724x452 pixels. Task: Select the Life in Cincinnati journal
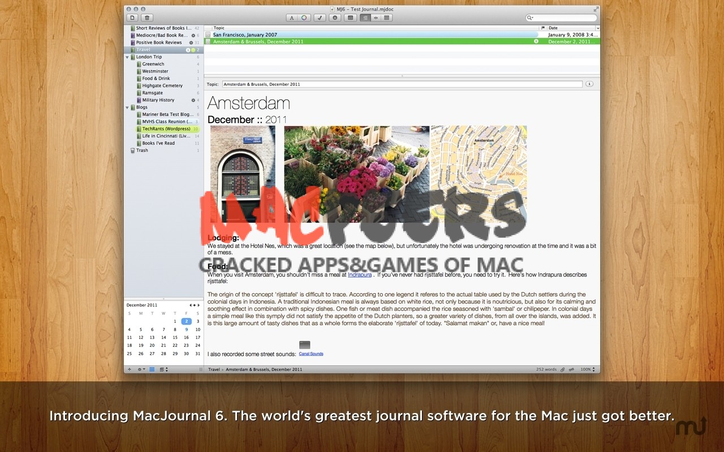point(163,136)
